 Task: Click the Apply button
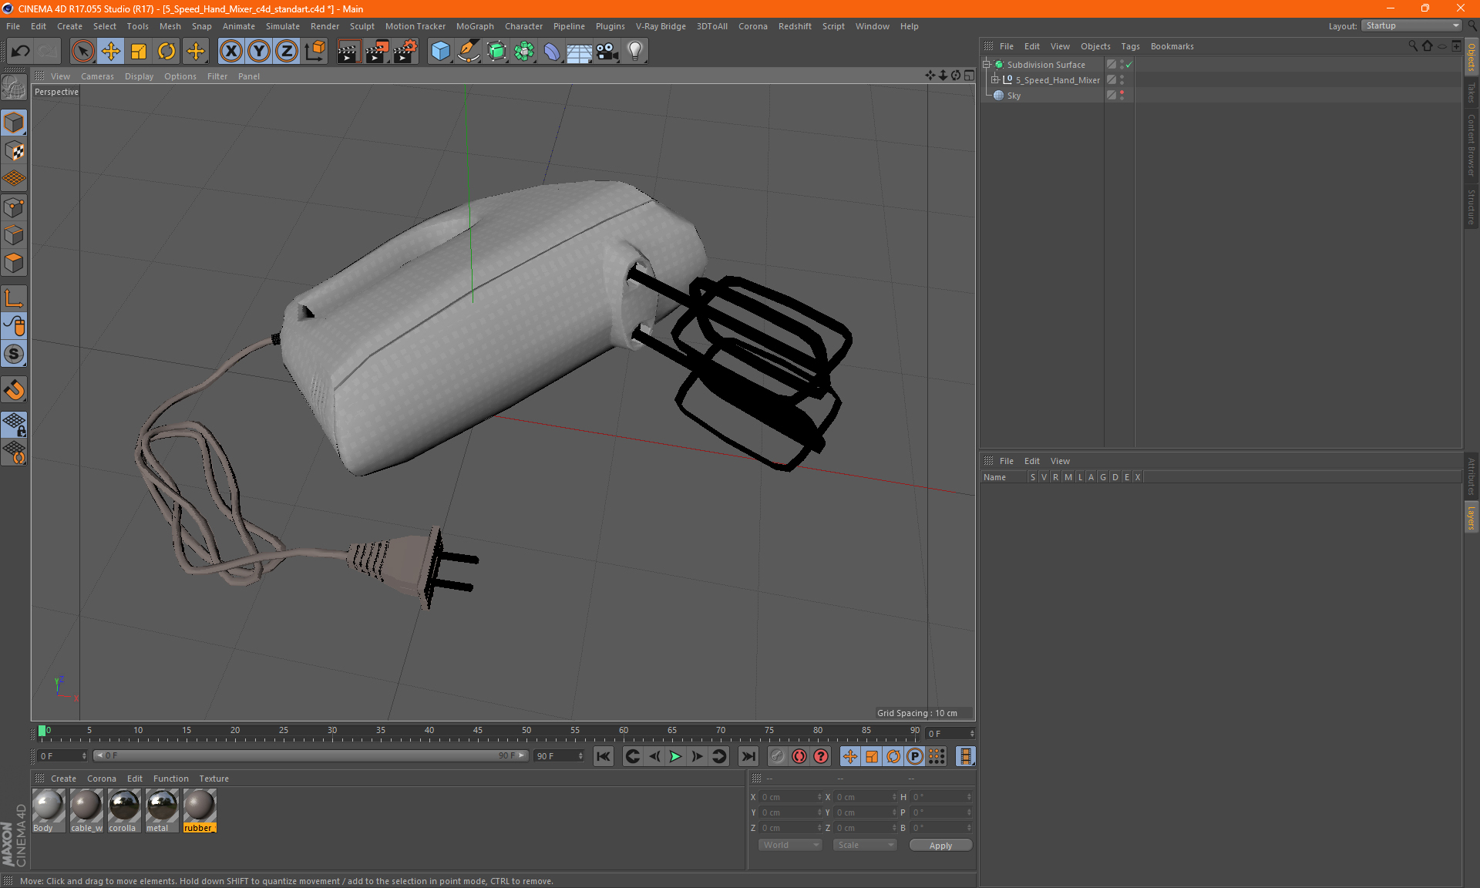coord(940,846)
